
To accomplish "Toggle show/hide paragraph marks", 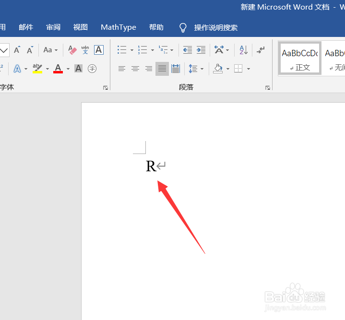I will click(x=261, y=50).
